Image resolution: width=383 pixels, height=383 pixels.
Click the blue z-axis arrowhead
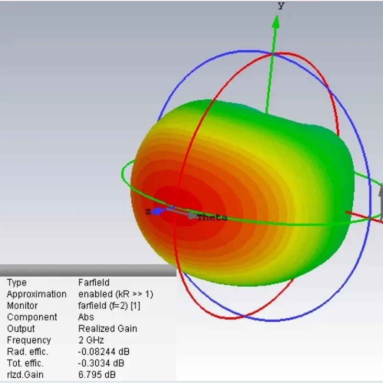click(x=157, y=211)
